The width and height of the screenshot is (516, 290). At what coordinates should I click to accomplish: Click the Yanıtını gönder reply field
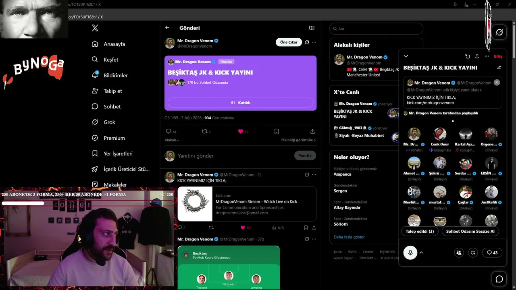[x=234, y=155]
